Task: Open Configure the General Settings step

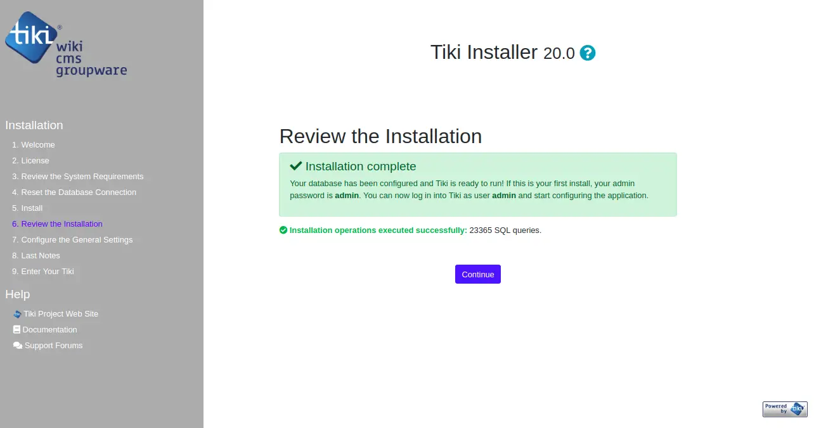Action: [x=72, y=240]
